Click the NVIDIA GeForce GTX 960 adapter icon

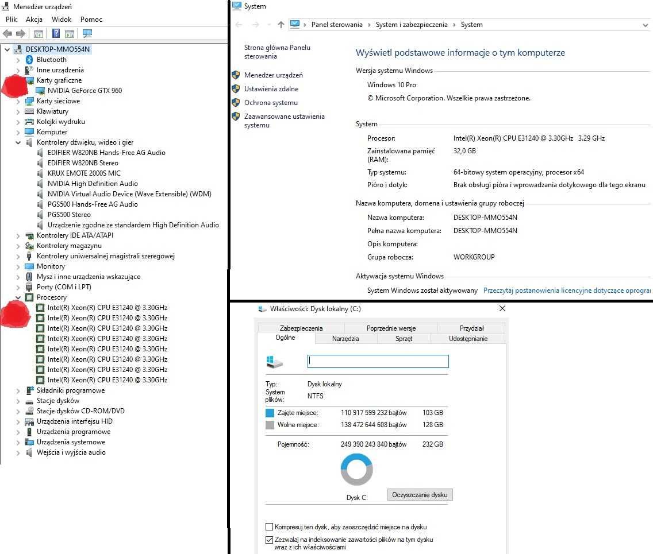(x=40, y=91)
